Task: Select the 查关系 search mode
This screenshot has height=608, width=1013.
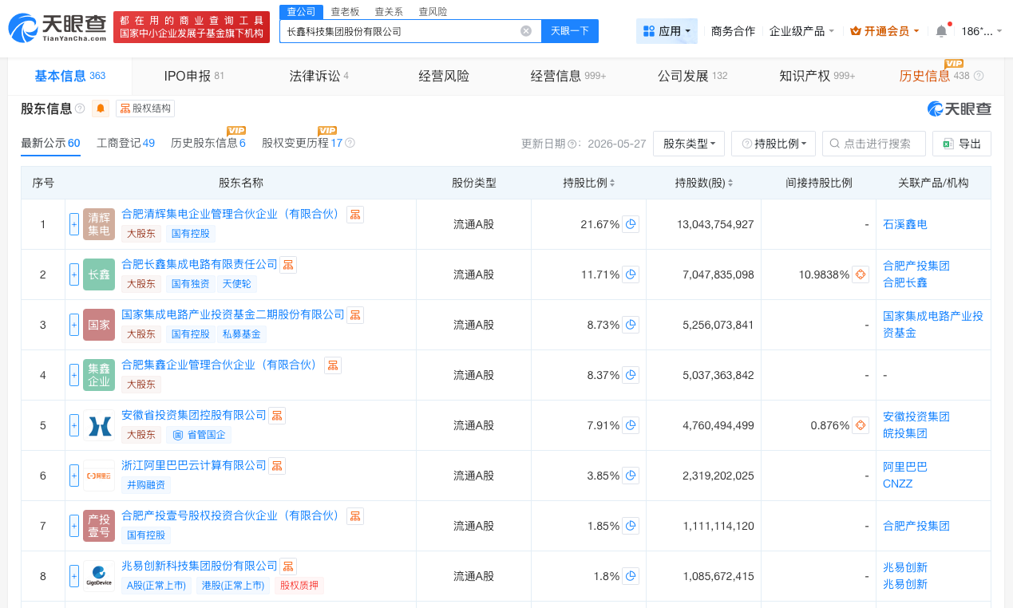Action: [389, 11]
